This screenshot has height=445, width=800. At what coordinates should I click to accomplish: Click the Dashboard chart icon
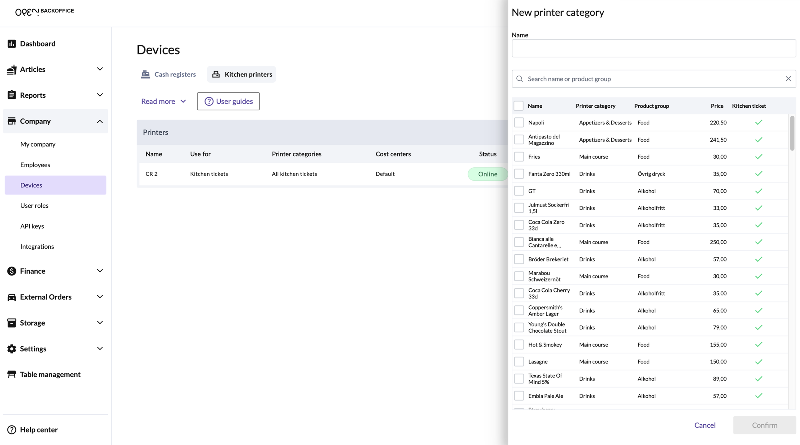coord(11,44)
